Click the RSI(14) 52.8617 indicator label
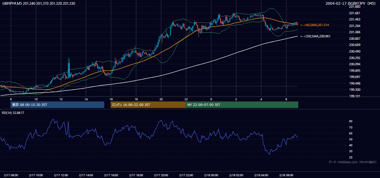 [13, 113]
